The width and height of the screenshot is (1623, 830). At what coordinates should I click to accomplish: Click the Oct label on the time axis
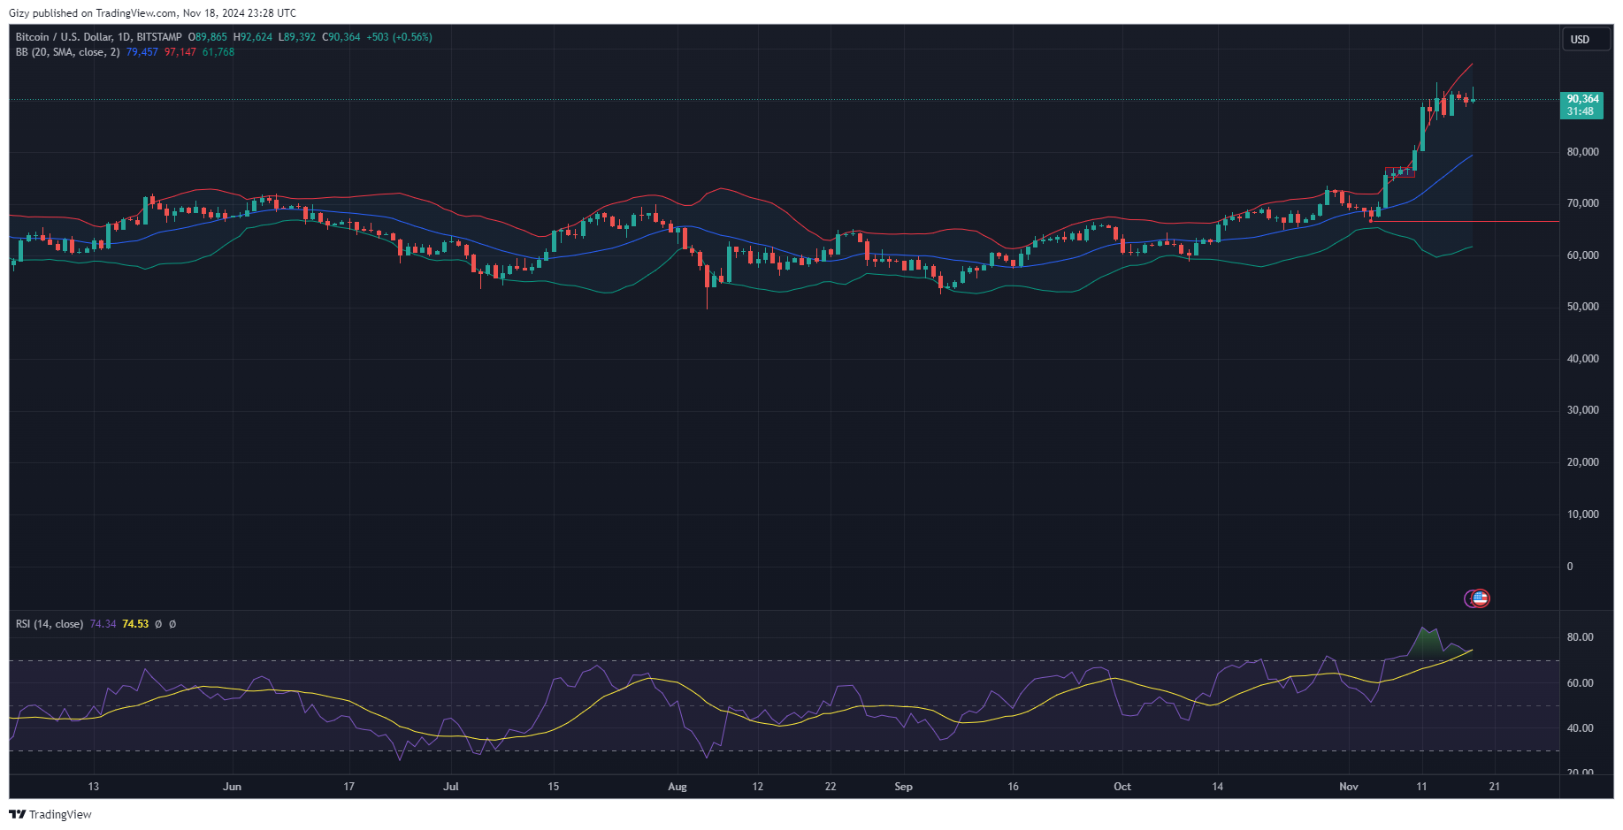tap(1122, 787)
